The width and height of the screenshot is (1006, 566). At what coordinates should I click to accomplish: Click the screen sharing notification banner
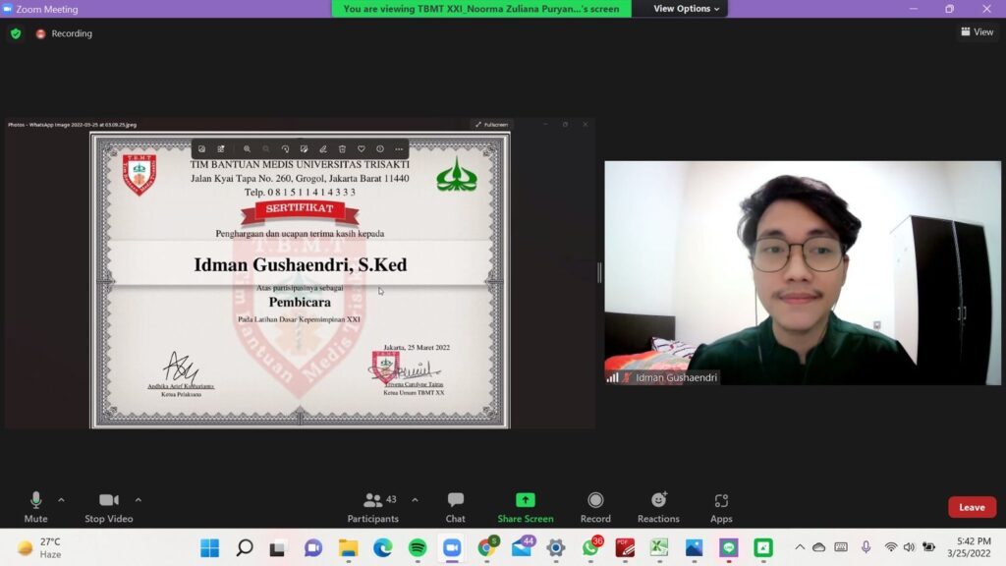(x=481, y=8)
